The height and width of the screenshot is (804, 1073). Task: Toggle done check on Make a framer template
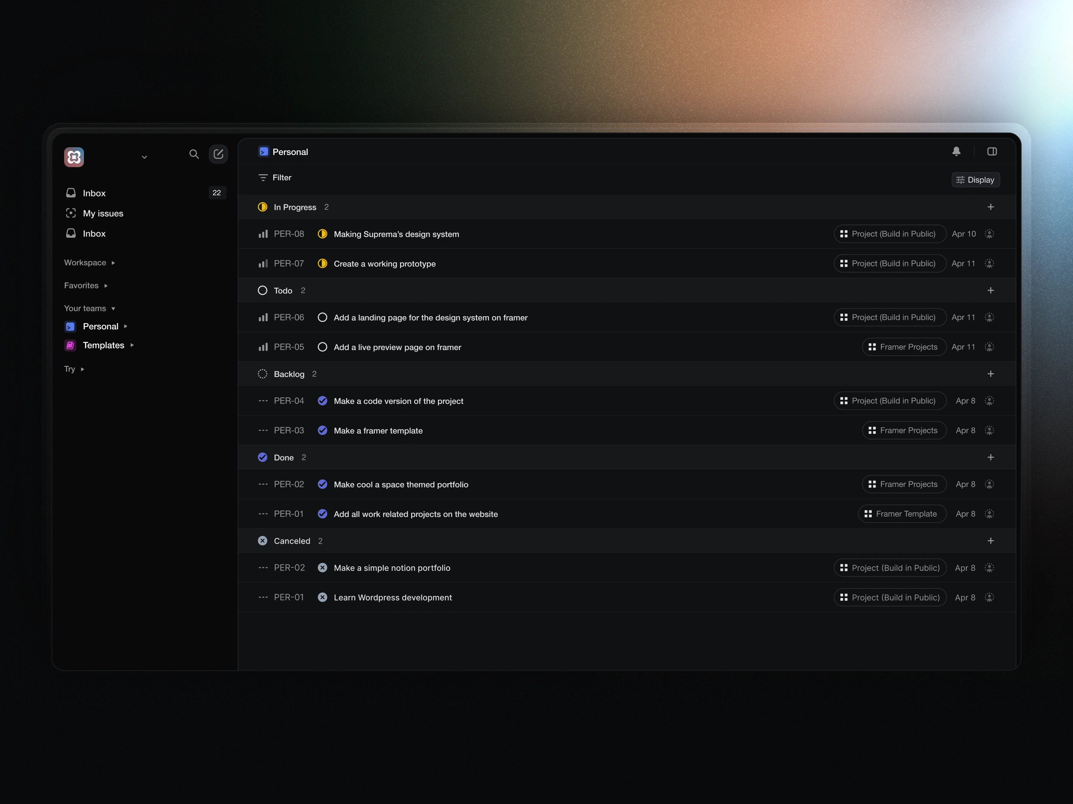[322, 430]
